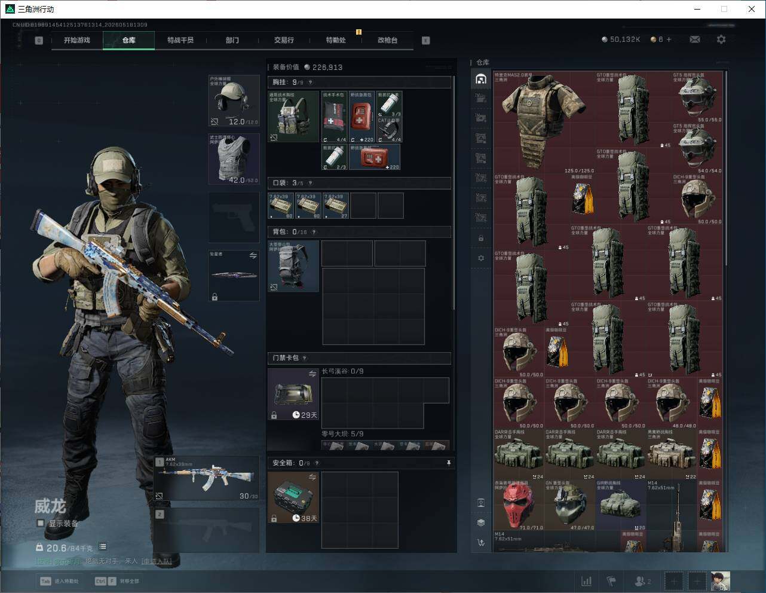Click swap icon on the safe box
Image resolution: width=766 pixels, height=593 pixels.
tap(312, 477)
